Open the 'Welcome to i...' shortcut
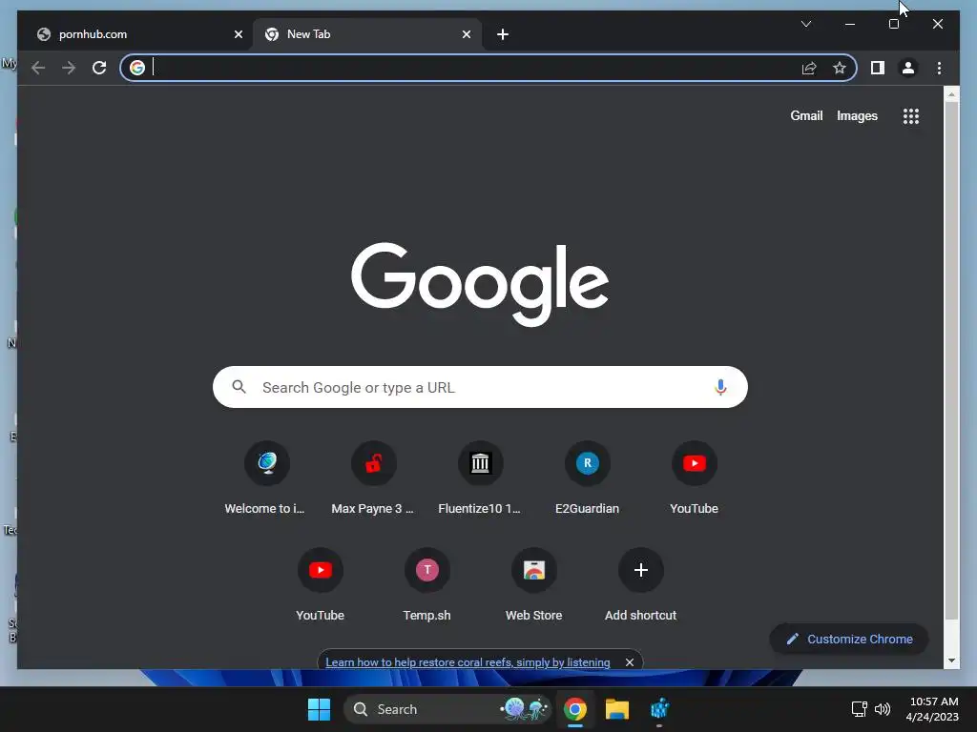 (267, 478)
